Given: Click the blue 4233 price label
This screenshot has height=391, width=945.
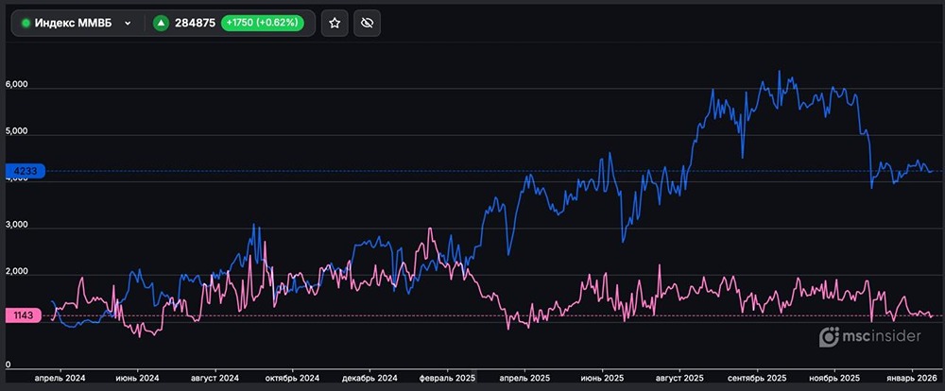Looking at the screenshot, I should pyautogui.click(x=22, y=172).
